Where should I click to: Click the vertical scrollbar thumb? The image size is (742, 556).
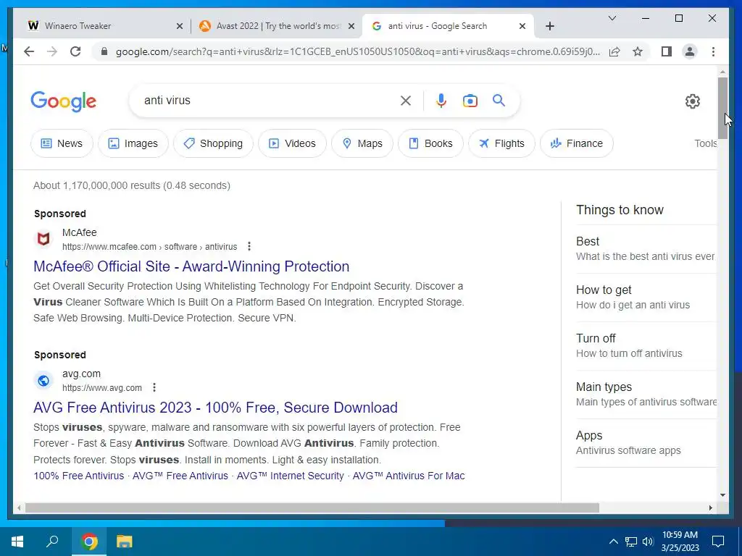[x=722, y=109]
